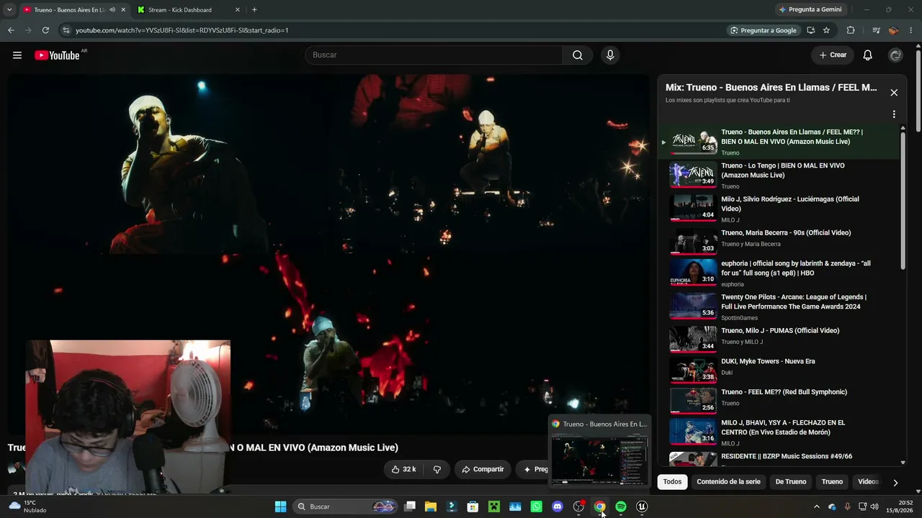The width and height of the screenshot is (922, 518).
Task: Open the Windows Start menu
Action: (281, 507)
